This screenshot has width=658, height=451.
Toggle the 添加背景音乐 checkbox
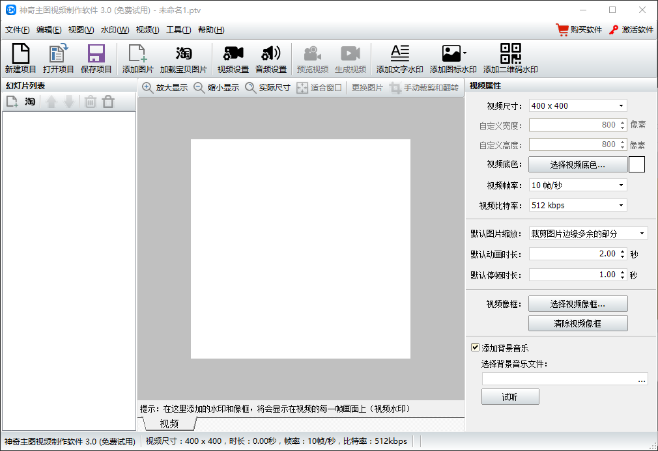475,348
